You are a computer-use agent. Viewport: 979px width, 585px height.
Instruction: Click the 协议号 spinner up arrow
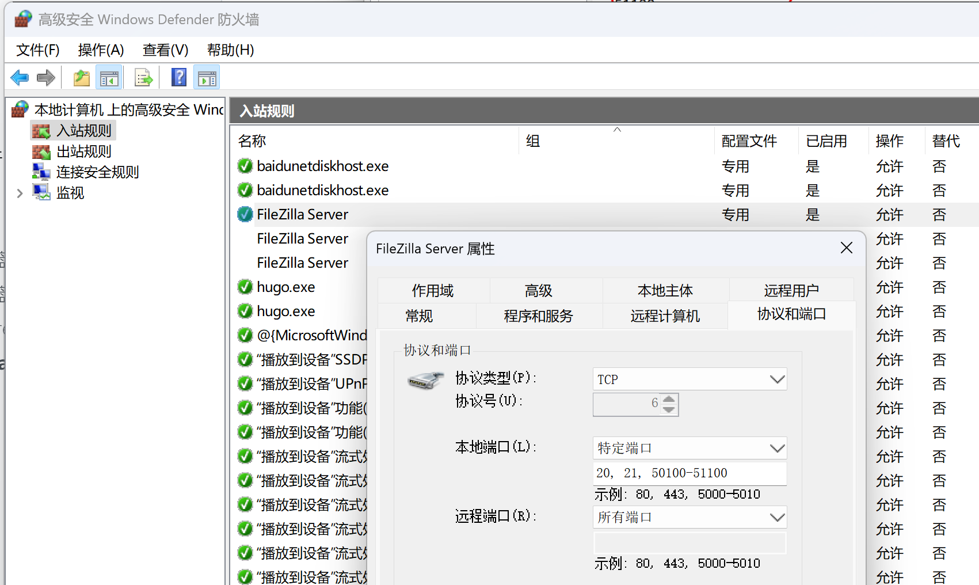coord(669,398)
